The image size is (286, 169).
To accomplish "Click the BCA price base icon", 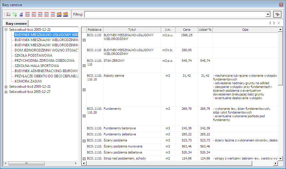I will 40,14.
